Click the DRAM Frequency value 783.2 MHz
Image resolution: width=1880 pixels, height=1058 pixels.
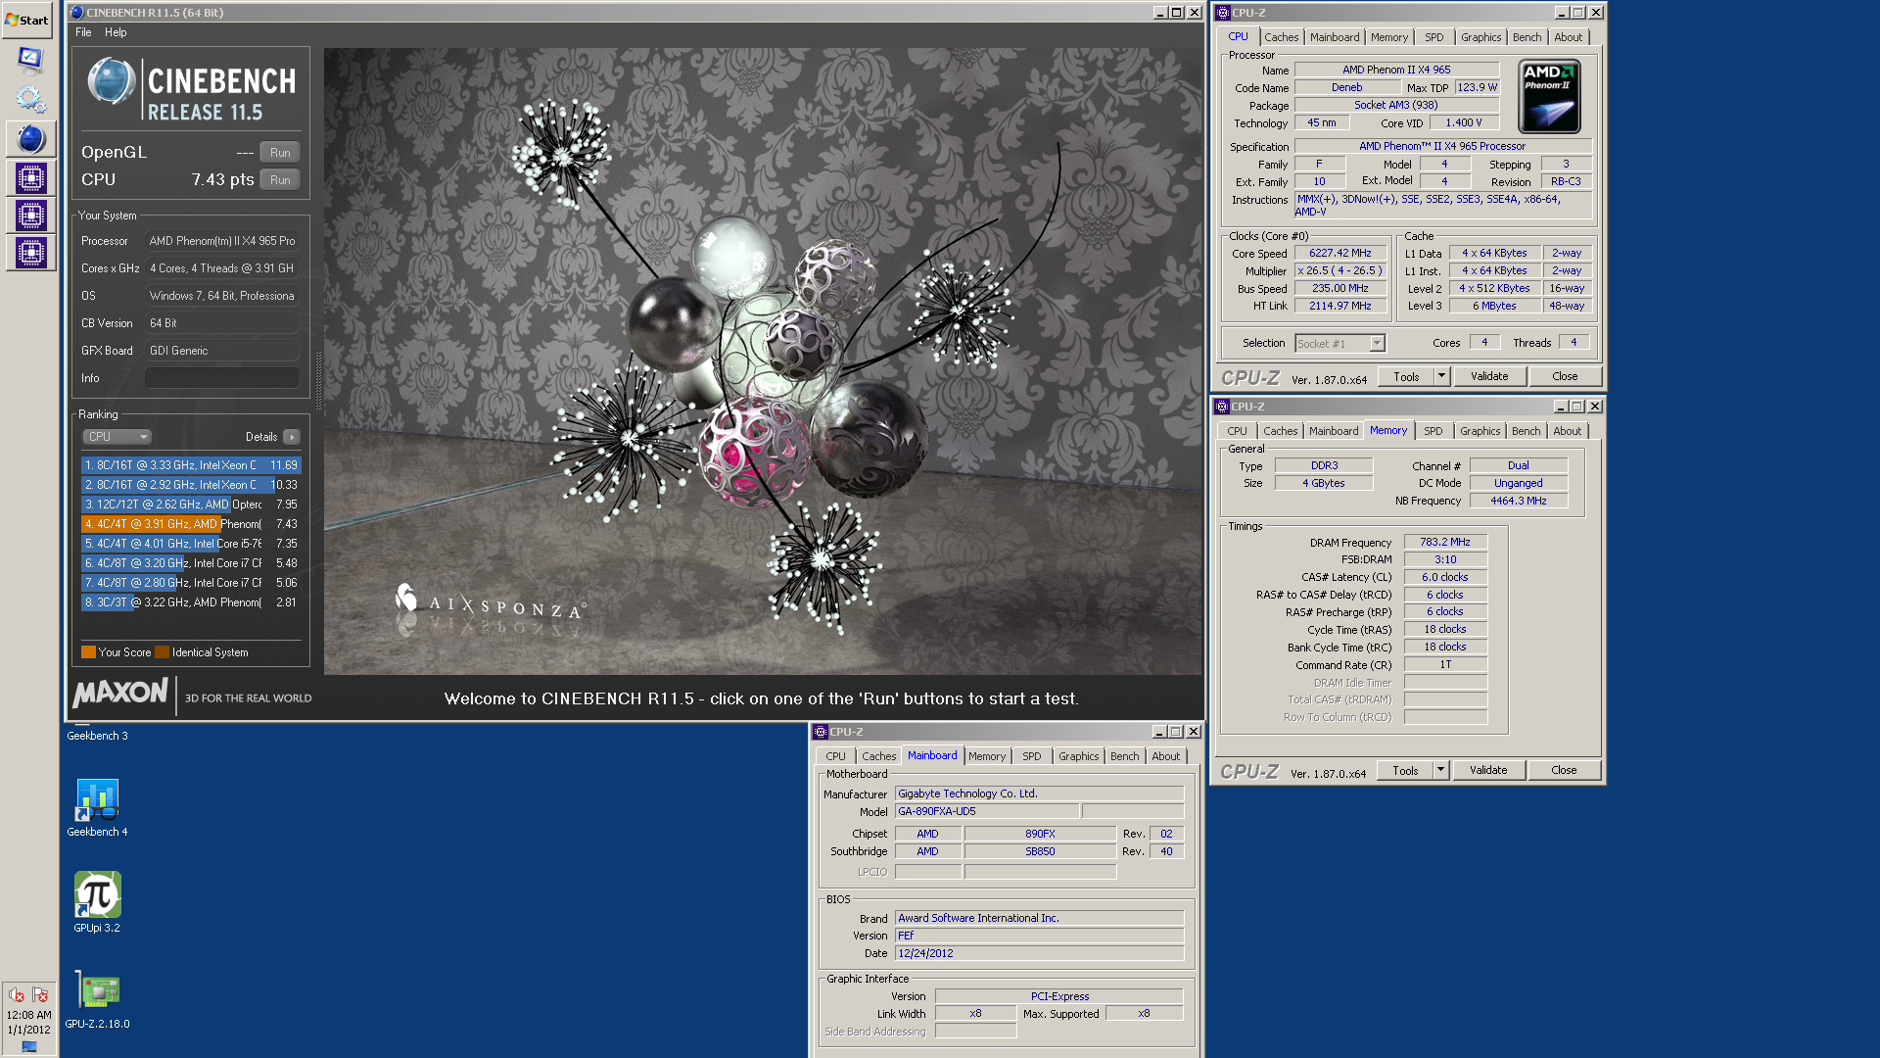point(1445,542)
